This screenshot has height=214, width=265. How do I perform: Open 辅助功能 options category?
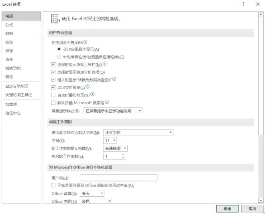tap(21, 68)
